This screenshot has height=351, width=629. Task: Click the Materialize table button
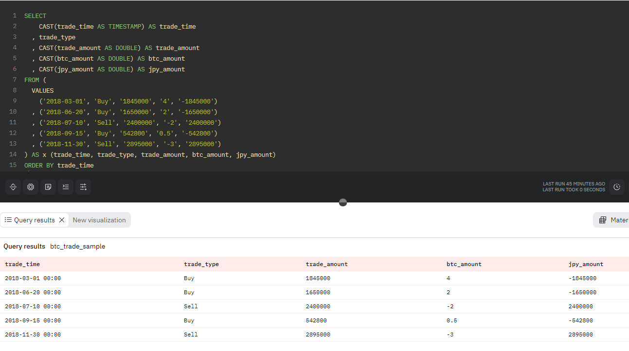611,220
